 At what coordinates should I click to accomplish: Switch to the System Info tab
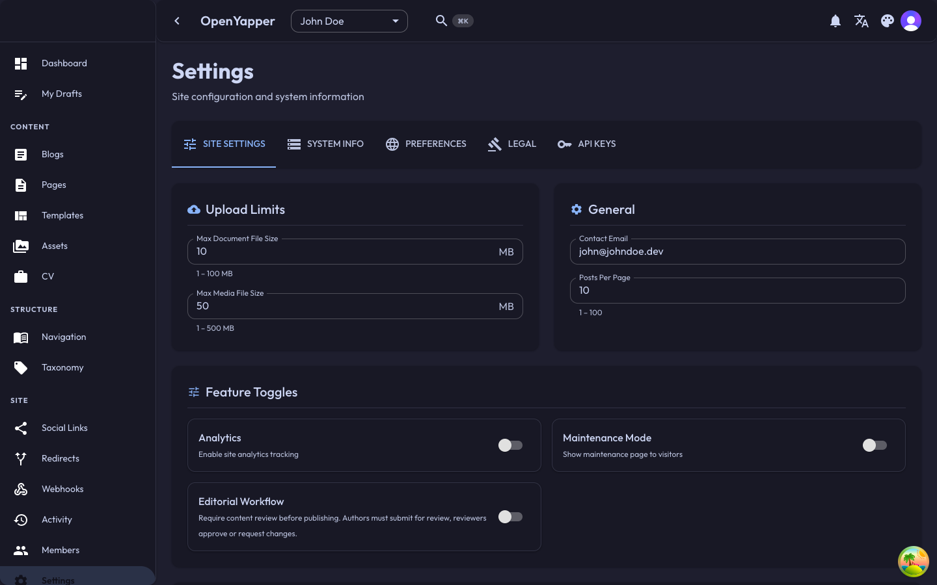(325, 144)
